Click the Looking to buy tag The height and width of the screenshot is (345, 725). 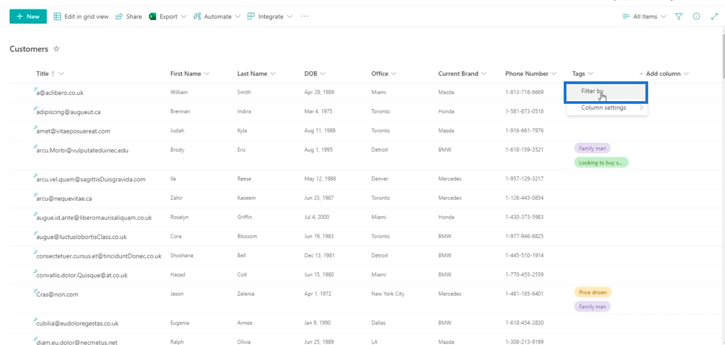[601, 163]
